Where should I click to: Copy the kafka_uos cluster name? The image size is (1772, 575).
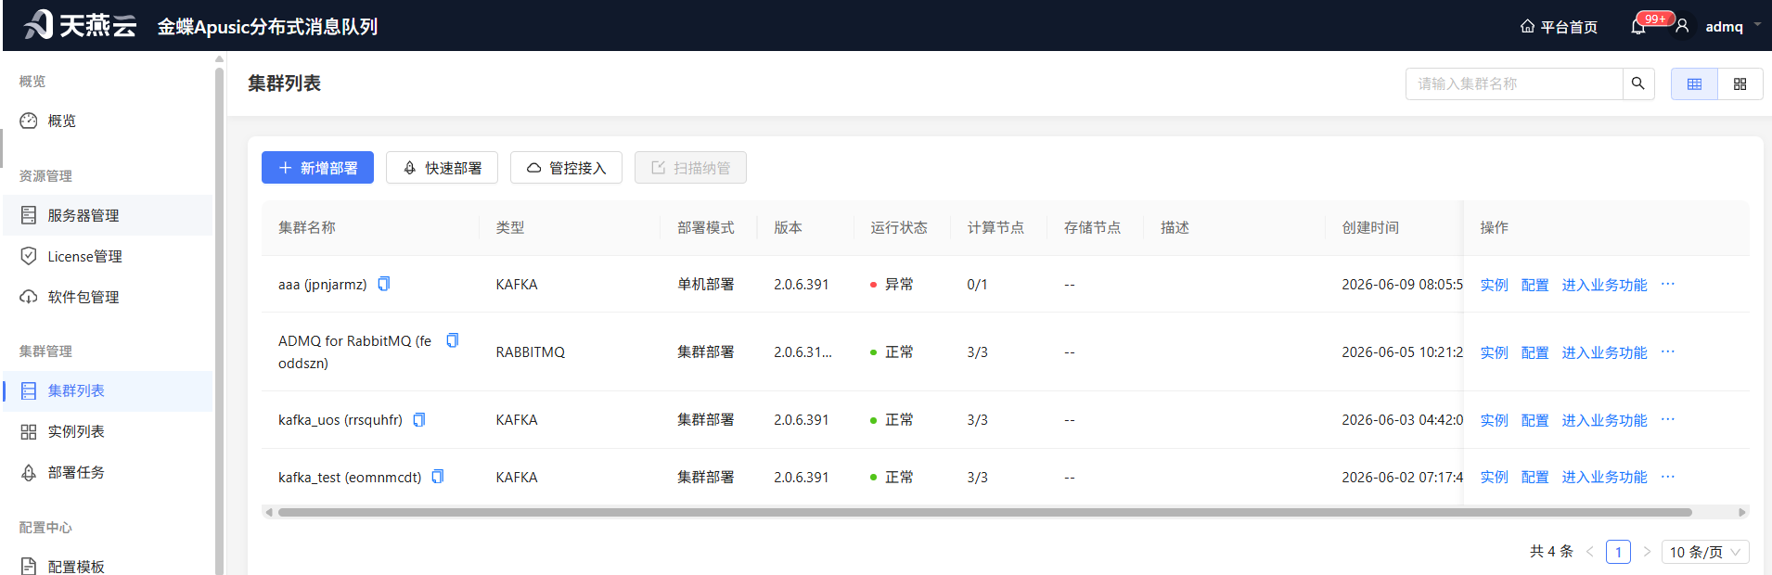tap(419, 420)
